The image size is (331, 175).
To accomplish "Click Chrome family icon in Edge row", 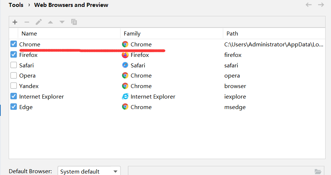I will [125, 107].
